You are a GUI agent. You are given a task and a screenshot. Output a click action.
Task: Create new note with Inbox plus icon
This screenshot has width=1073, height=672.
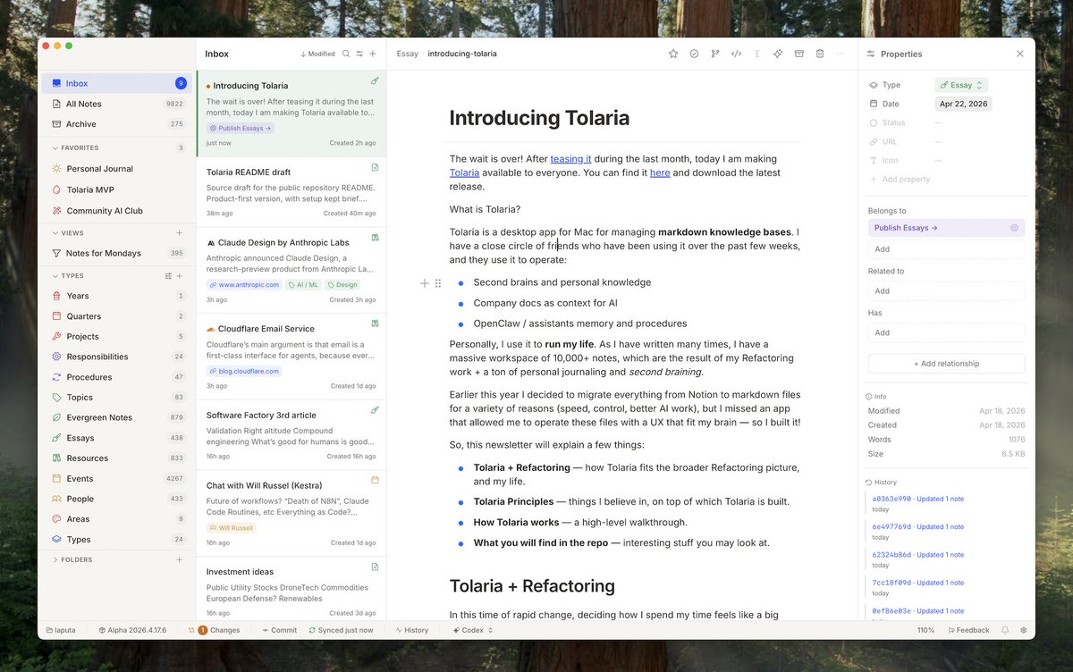(x=373, y=54)
